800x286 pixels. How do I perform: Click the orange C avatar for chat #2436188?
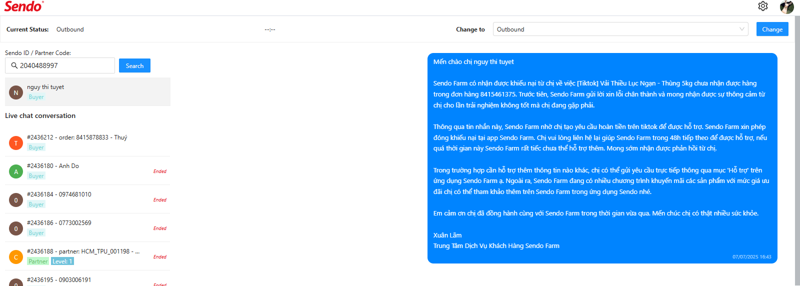[16, 257]
